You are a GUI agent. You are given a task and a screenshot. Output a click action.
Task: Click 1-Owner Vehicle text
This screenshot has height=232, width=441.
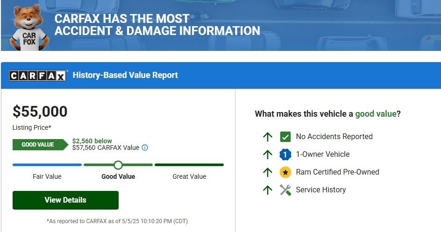pos(323,154)
